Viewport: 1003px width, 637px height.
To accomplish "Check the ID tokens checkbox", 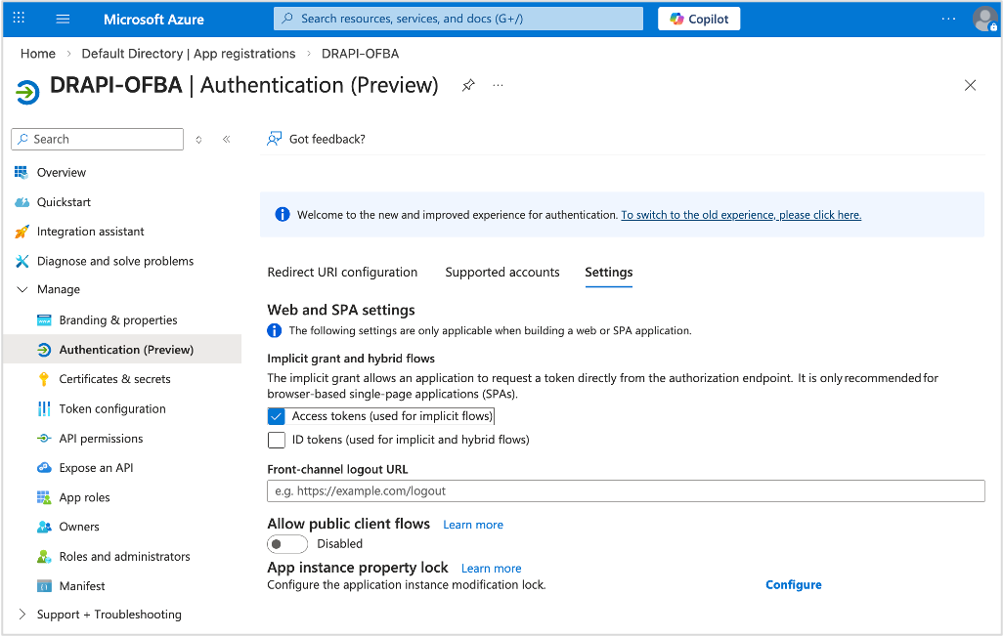I will click(x=276, y=440).
